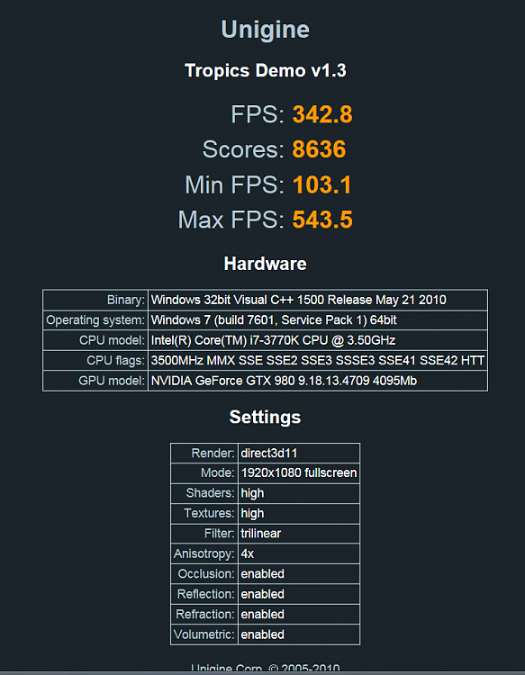The height and width of the screenshot is (675, 525).
Task: Select the Windows 32bit Visual C++ binary value
Action: click(x=298, y=300)
